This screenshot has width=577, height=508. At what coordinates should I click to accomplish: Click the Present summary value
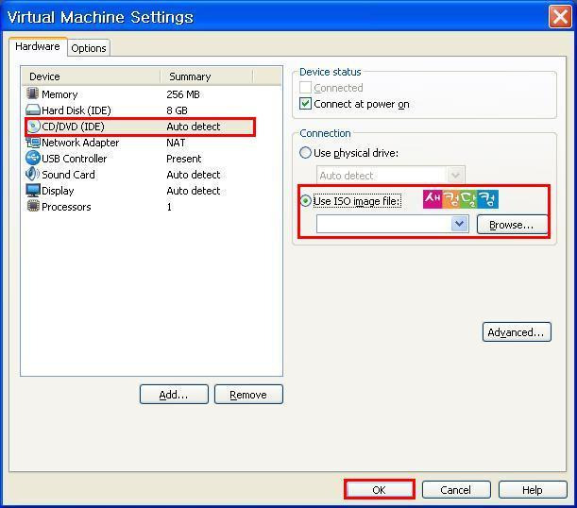pos(183,159)
